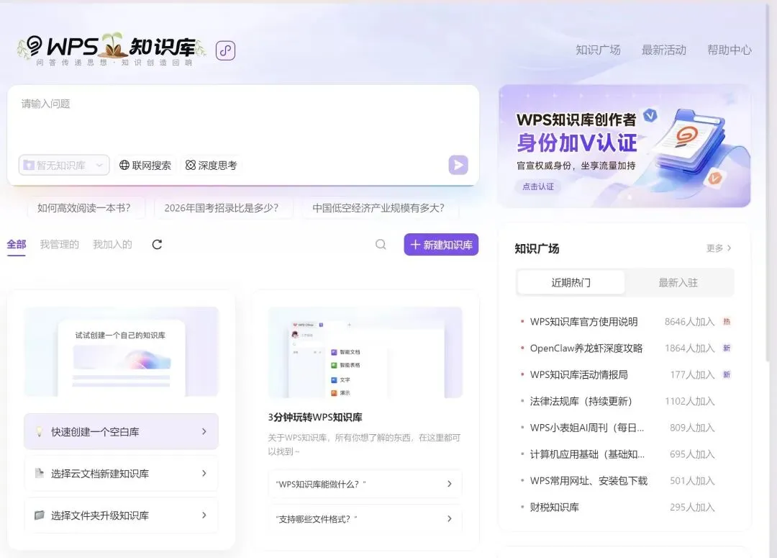Click the 新建知识库 button
The image size is (777, 558).
click(441, 245)
